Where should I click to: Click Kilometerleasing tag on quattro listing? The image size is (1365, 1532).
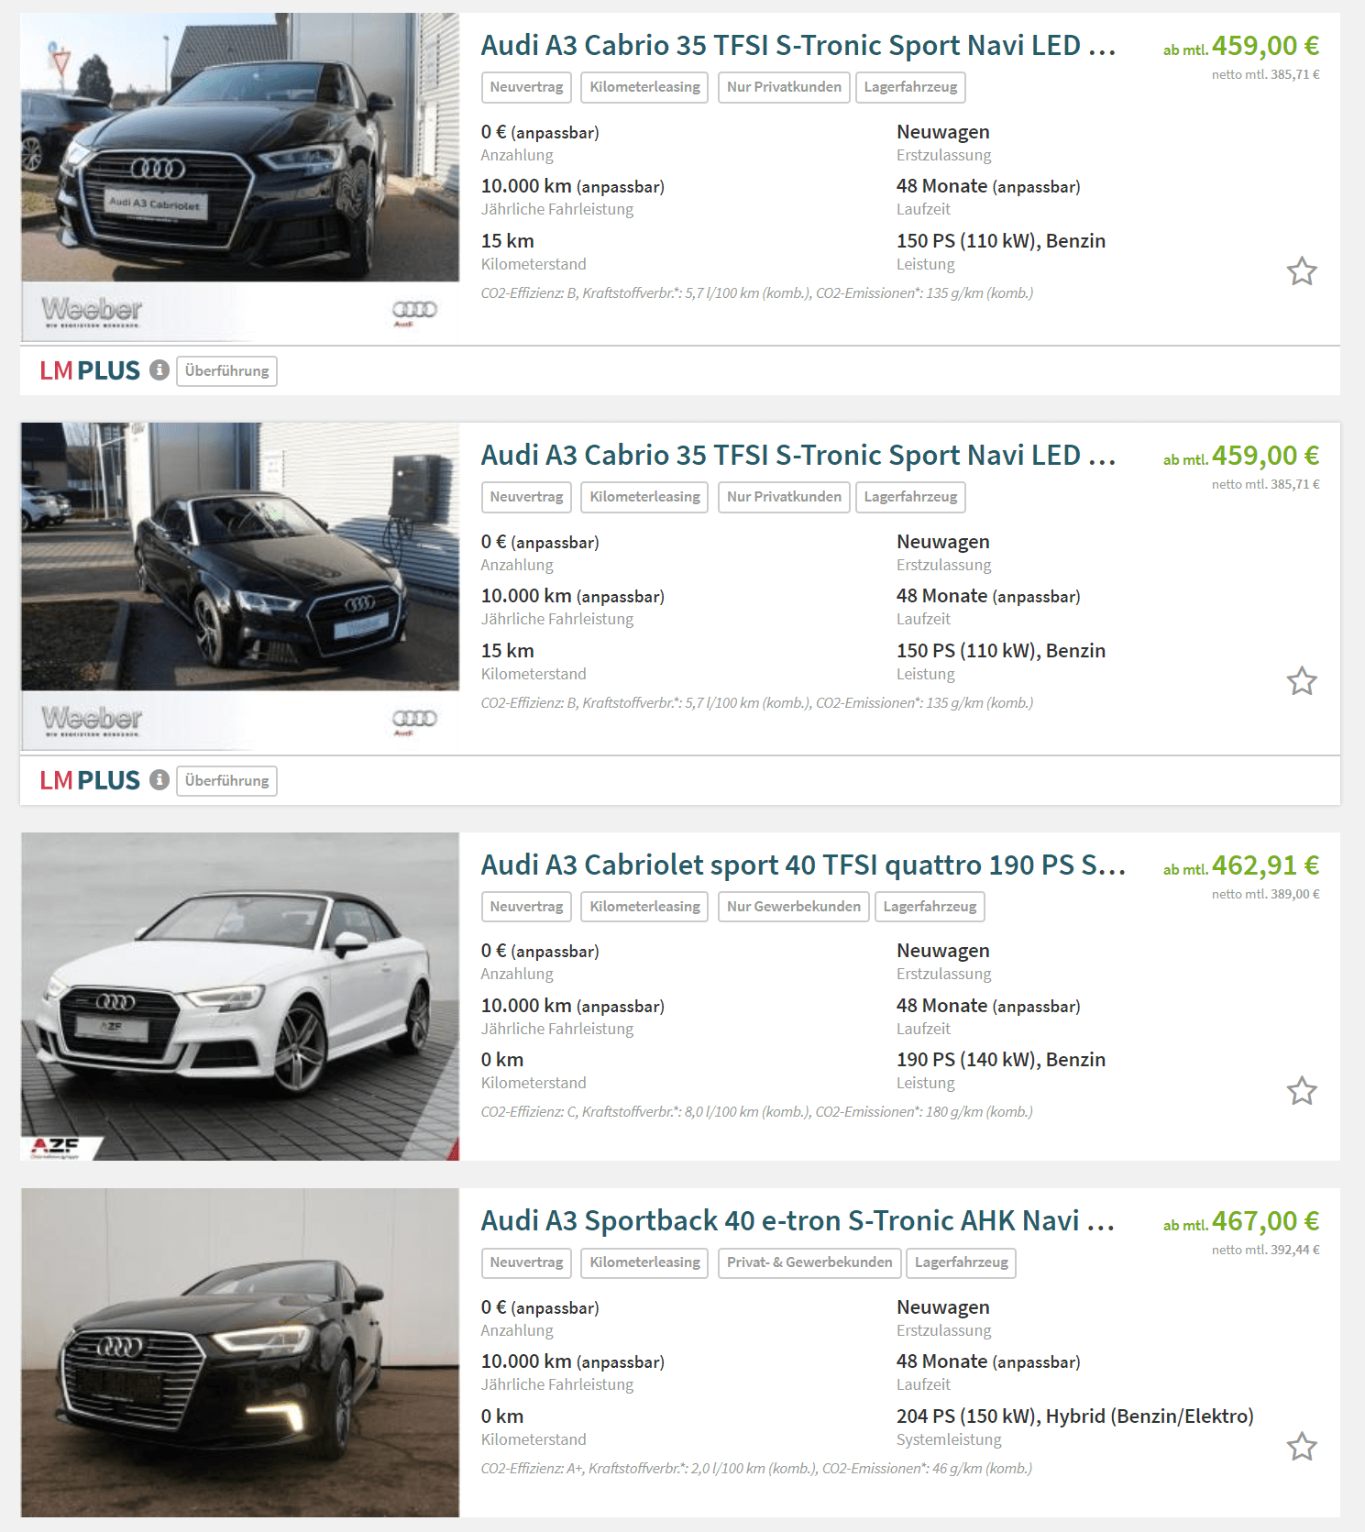tap(644, 907)
